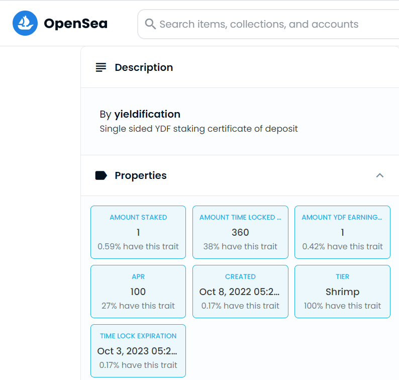The height and width of the screenshot is (380, 399).
Task: Click the 360 time locked value
Action: click(x=240, y=232)
